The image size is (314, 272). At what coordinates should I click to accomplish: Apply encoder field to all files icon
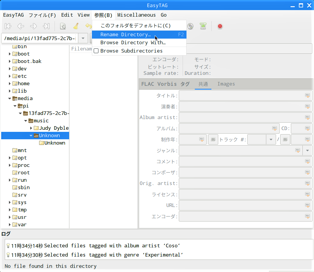click(307, 216)
